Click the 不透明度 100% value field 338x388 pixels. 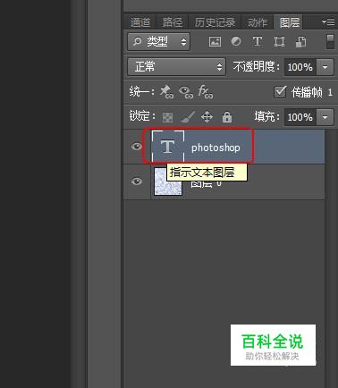pos(300,67)
